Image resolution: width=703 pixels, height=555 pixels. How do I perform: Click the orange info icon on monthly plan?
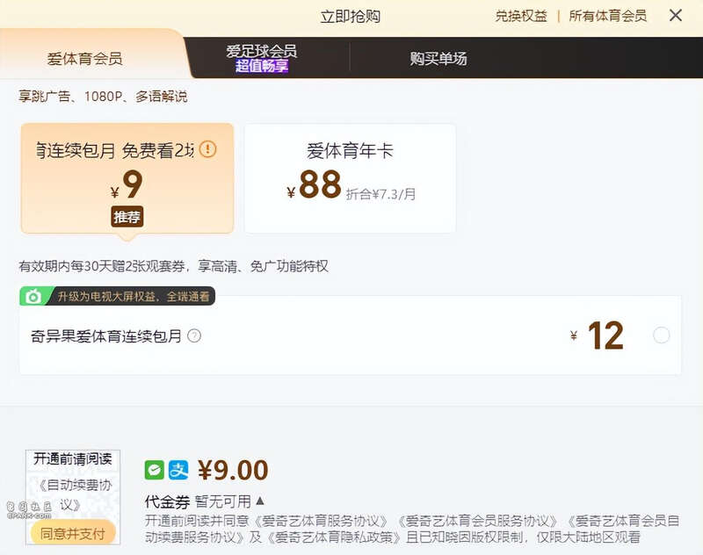pos(207,148)
